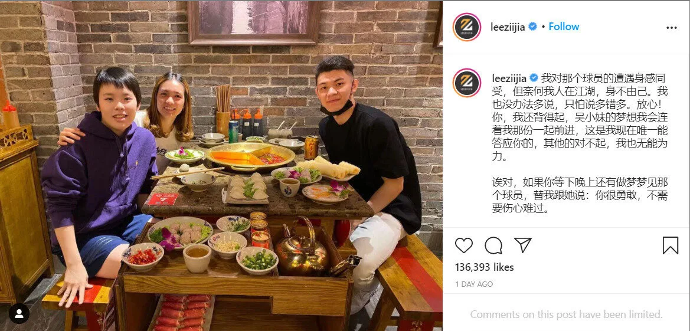Screen dimensions: 690x331
Task: Click the hot pot dinner photo
Action: point(221,166)
